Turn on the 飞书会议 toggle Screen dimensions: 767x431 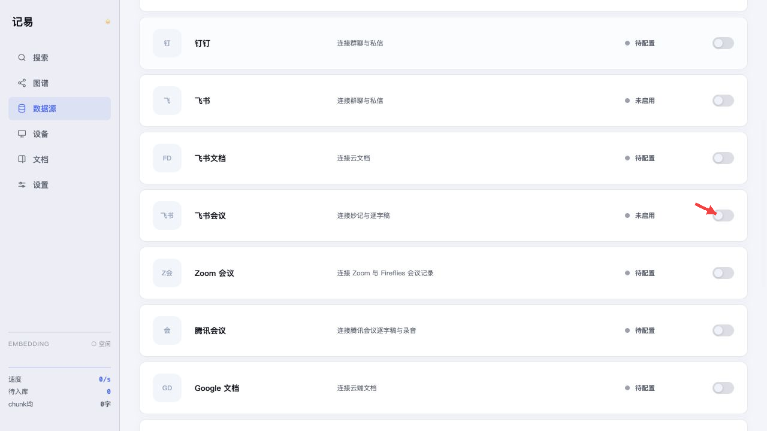pos(723,215)
